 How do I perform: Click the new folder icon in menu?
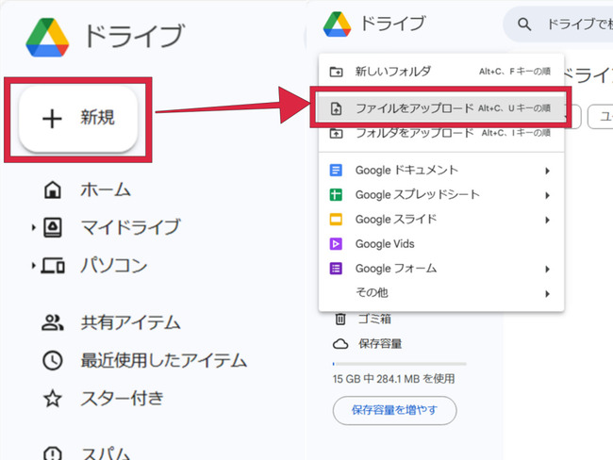click(337, 72)
